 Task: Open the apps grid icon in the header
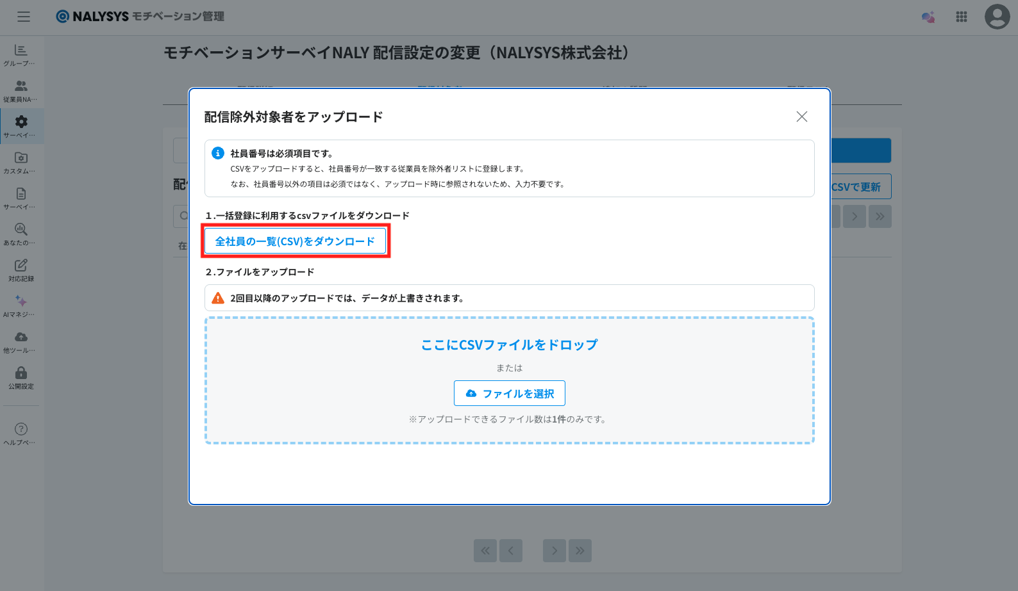[x=962, y=17]
